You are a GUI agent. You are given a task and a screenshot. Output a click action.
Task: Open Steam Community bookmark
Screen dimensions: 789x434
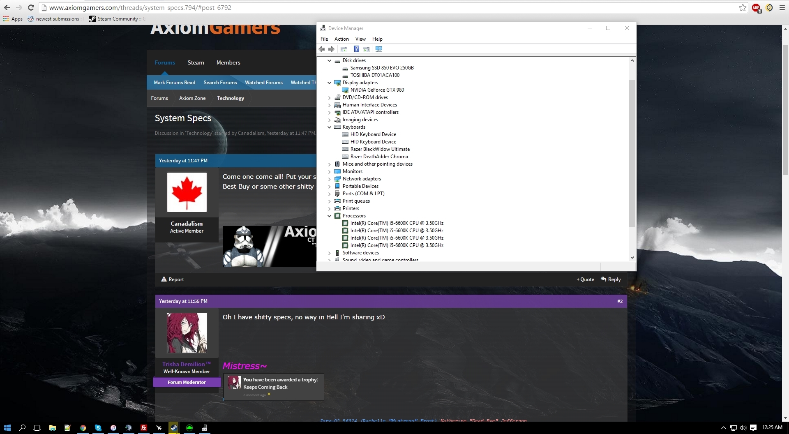point(117,19)
